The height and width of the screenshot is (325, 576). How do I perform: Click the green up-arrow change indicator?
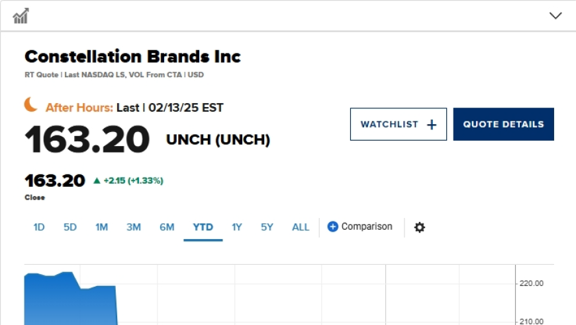[x=97, y=180]
